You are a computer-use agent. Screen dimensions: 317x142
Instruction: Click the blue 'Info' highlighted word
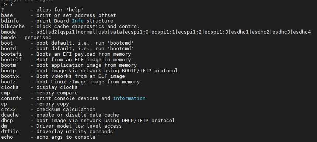pos(78,21)
